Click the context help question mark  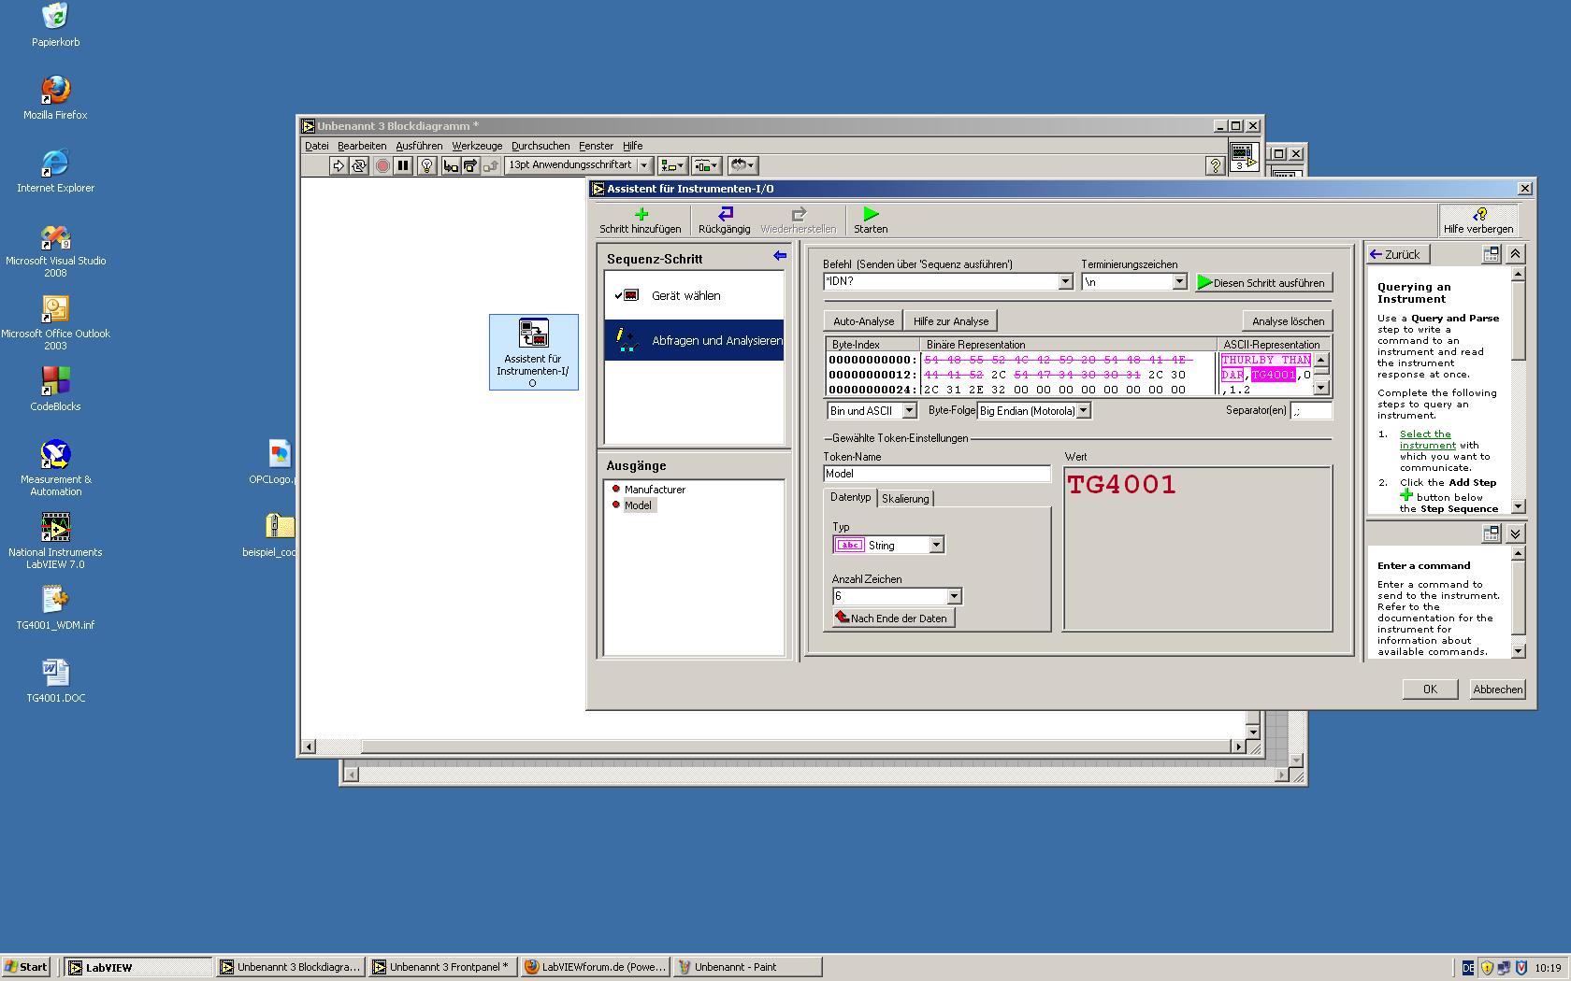coord(1215,165)
